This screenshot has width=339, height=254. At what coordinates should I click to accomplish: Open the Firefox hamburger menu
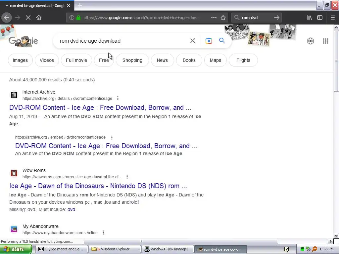click(x=333, y=18)
